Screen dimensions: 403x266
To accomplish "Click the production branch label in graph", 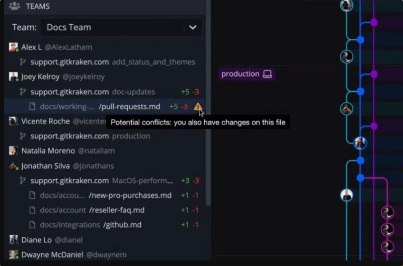I will (240, 74).
